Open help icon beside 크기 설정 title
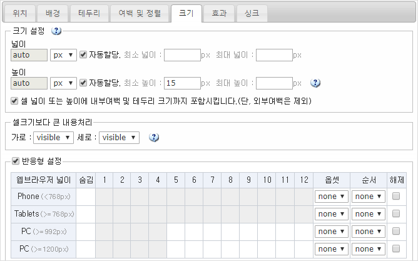 [x=56, y=31]
